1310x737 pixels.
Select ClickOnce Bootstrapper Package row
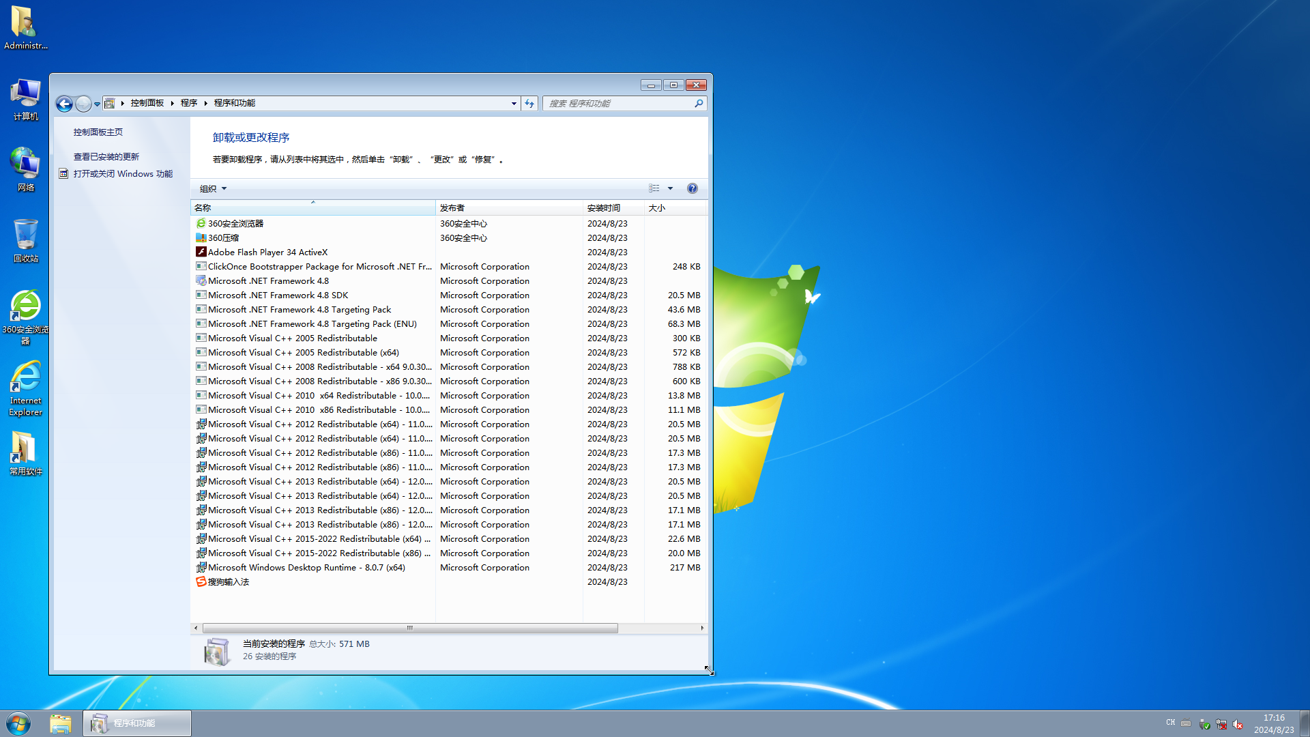pyautogui.click(x=448, y=267)
